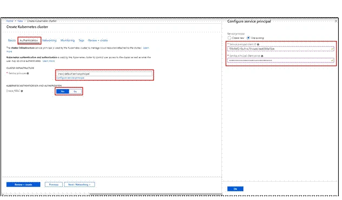This screenshot has height=200, width=342.
Task: Click KUBERNETES AUTHENTICATION AND AUTHORIZATION section label
Action: [34, 86]
